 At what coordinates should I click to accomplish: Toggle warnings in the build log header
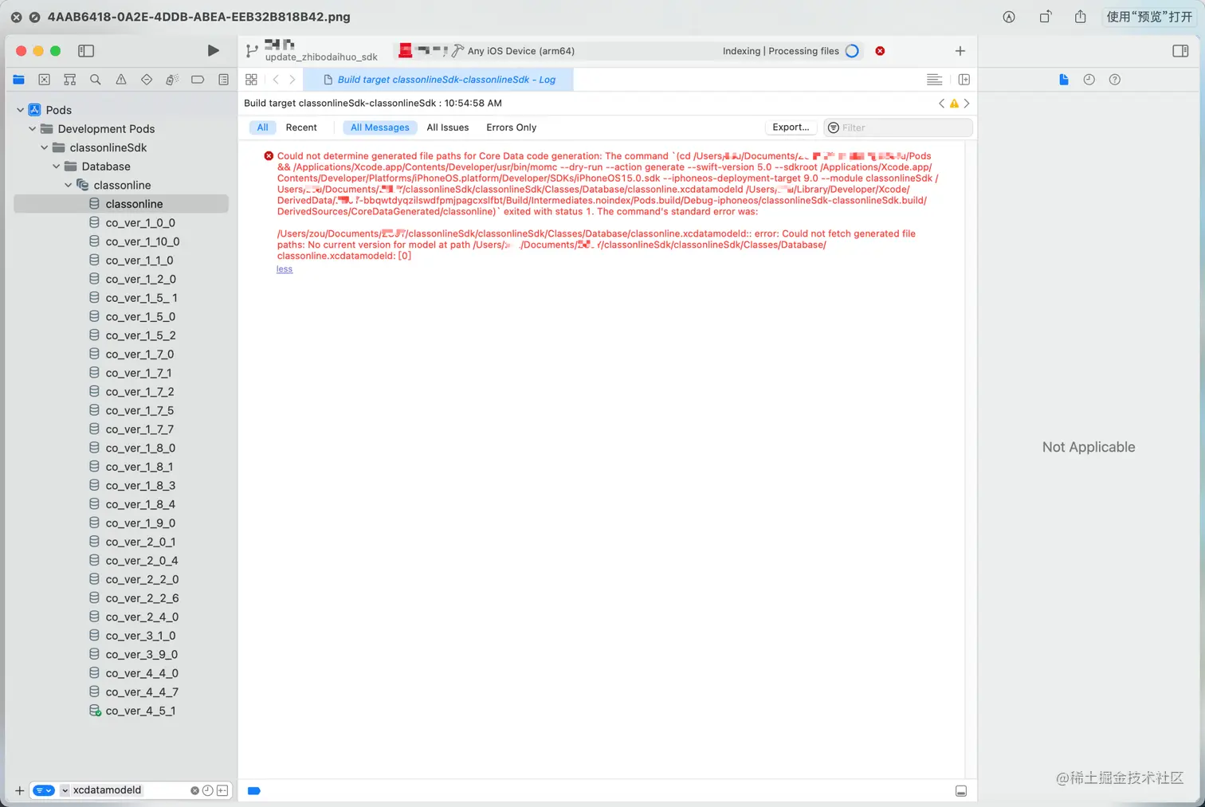954,103
